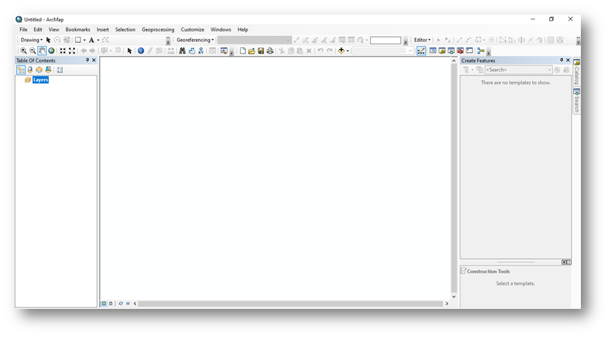Open the Editor dropdown menu
The height and width of the screenshot is (337, 609).
coord(422,40)
